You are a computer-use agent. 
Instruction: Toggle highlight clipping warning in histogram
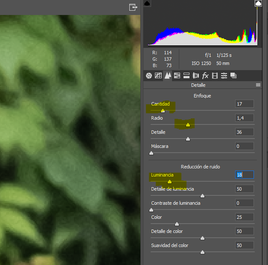click(x=258, y=3)
